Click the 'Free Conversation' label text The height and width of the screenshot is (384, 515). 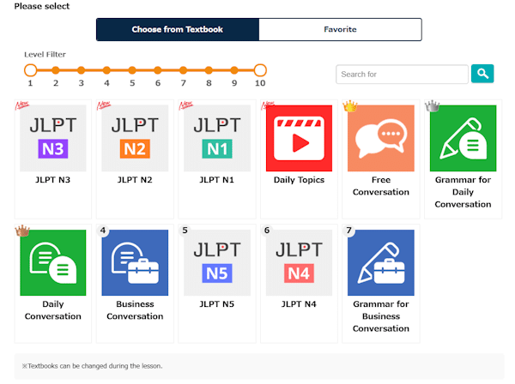[x=381, y=186]
